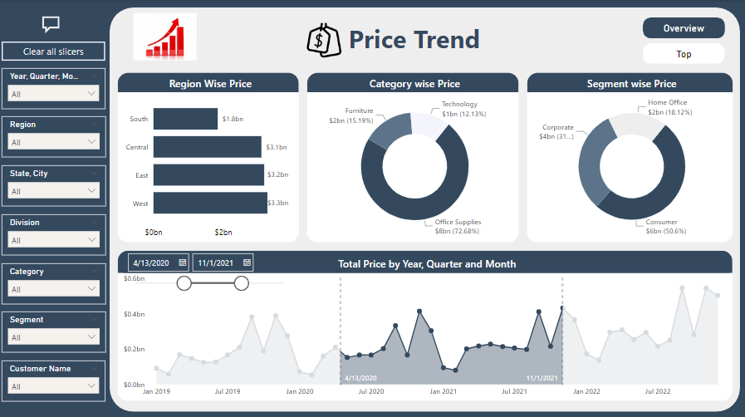Screen dimensions: 745x417
Task: Open the start date calendar picker icon
Action: [182, 262]
